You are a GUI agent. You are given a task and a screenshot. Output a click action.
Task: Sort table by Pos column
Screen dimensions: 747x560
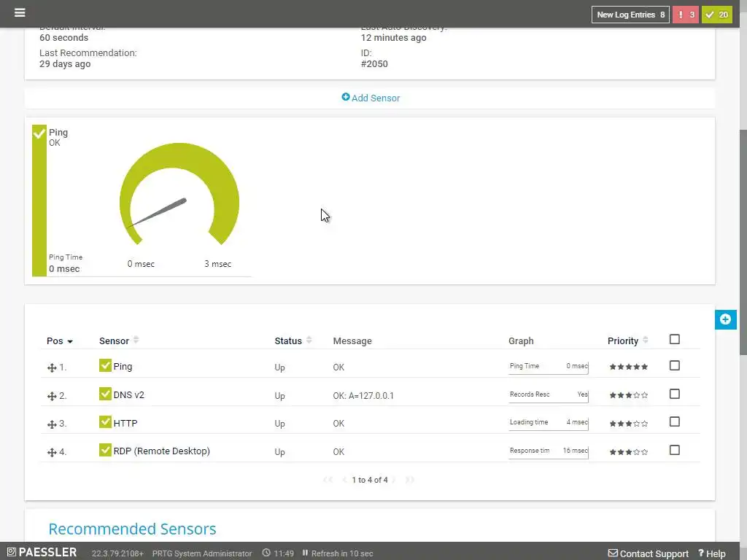point(60,341)
